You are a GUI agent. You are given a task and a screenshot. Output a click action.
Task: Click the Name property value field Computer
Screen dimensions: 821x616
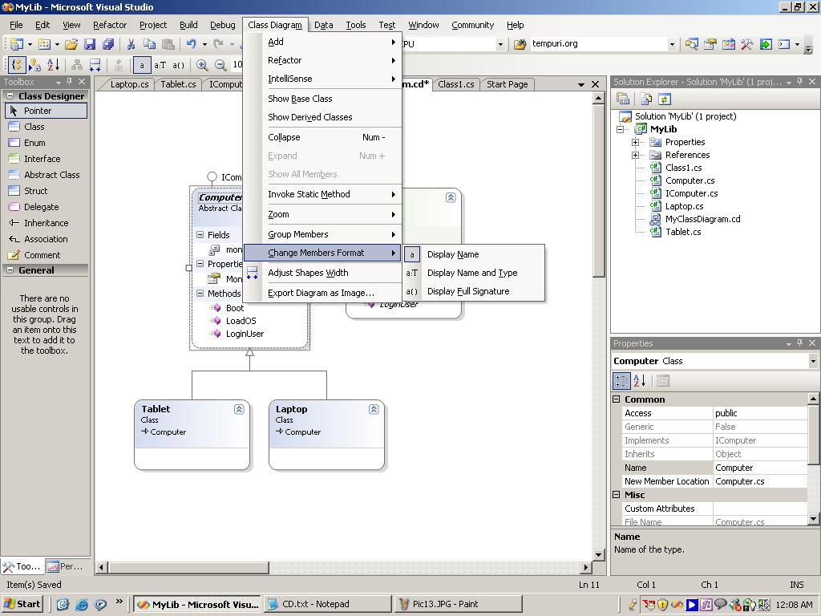(x=760, y=468)
